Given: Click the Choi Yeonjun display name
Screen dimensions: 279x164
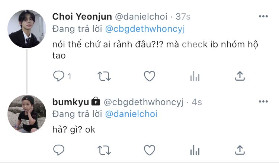Looking at the screenshot, I should (x=82, y=17).
